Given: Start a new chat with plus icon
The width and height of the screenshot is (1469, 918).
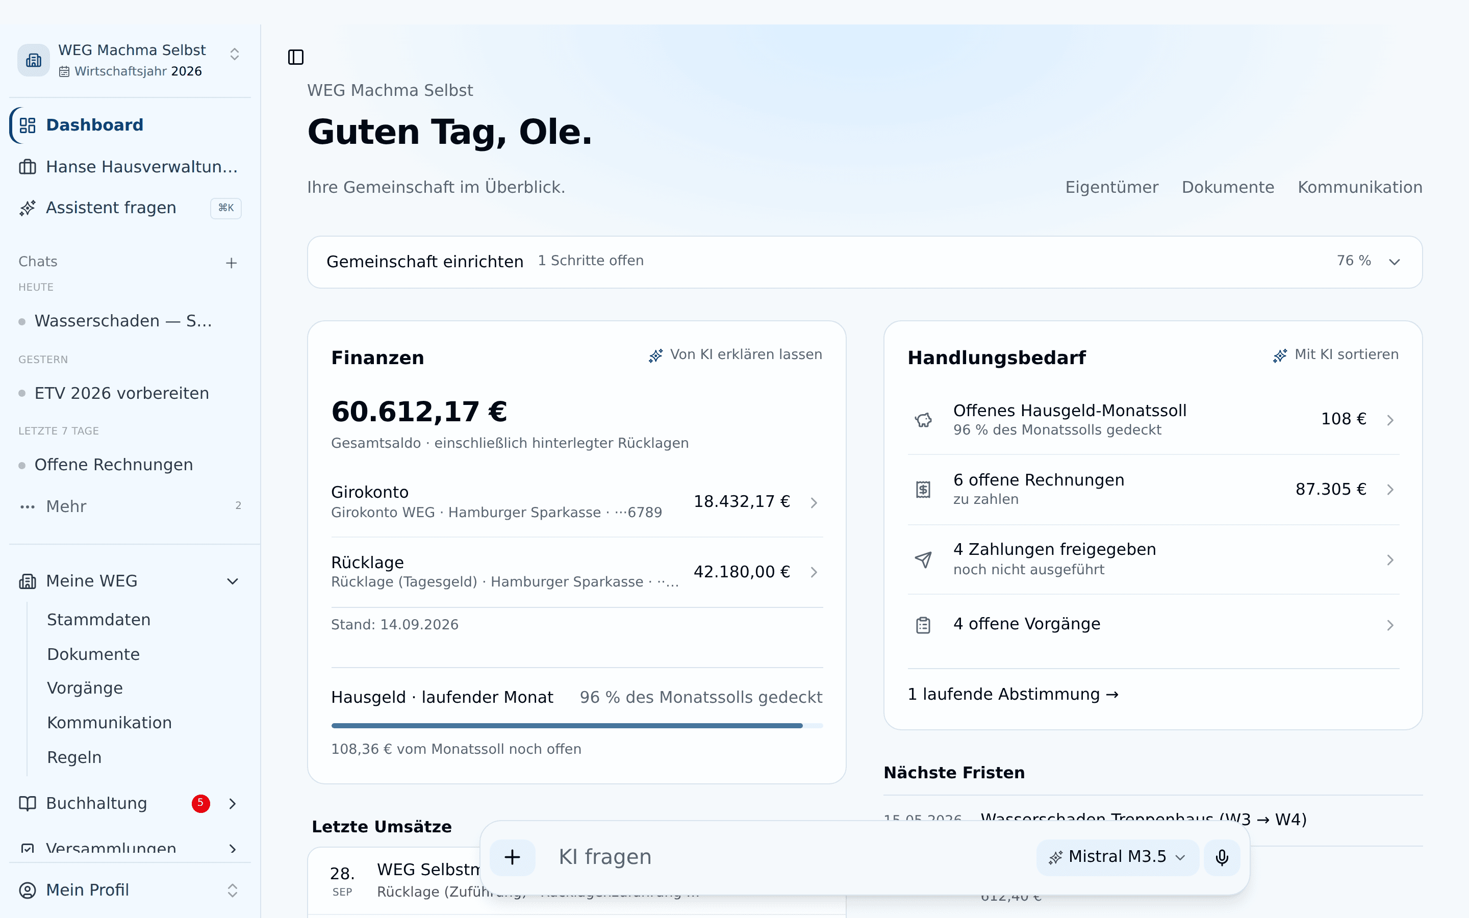Looking at the screenshot, I should coord(231,263).
